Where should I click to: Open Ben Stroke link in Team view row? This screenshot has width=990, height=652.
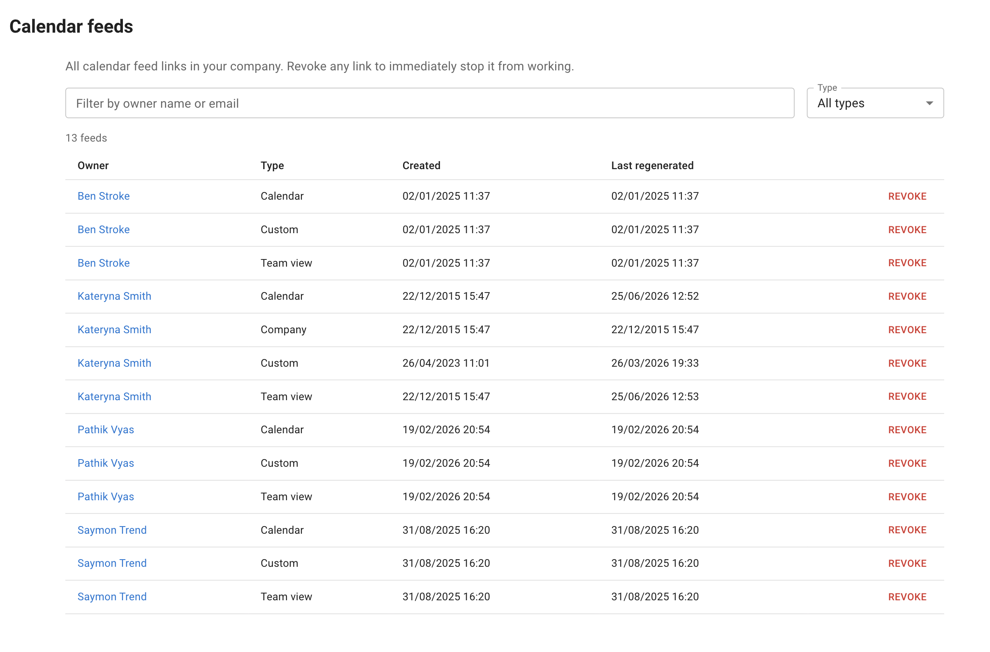pyautogui.click(x=103, y=263)
